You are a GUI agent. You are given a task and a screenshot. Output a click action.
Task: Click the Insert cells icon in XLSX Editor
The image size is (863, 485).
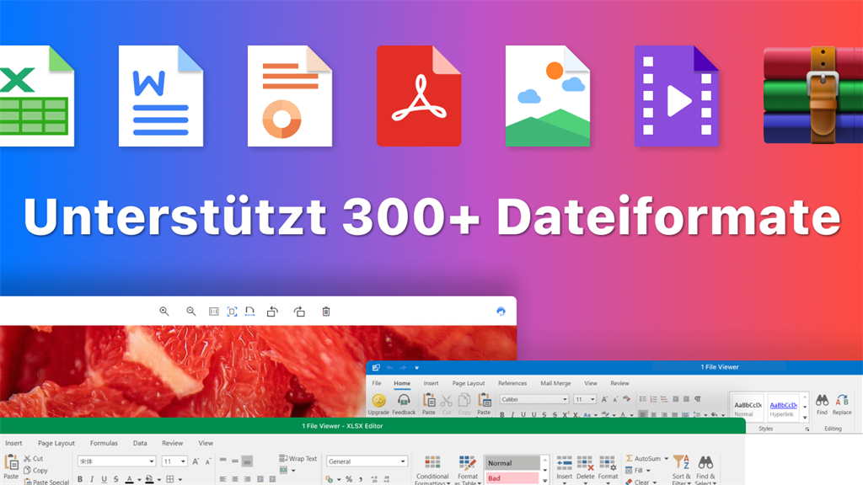tap(564, 463)
